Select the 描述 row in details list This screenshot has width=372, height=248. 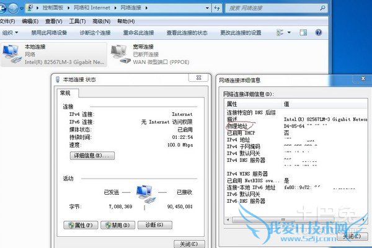point(296,119)
